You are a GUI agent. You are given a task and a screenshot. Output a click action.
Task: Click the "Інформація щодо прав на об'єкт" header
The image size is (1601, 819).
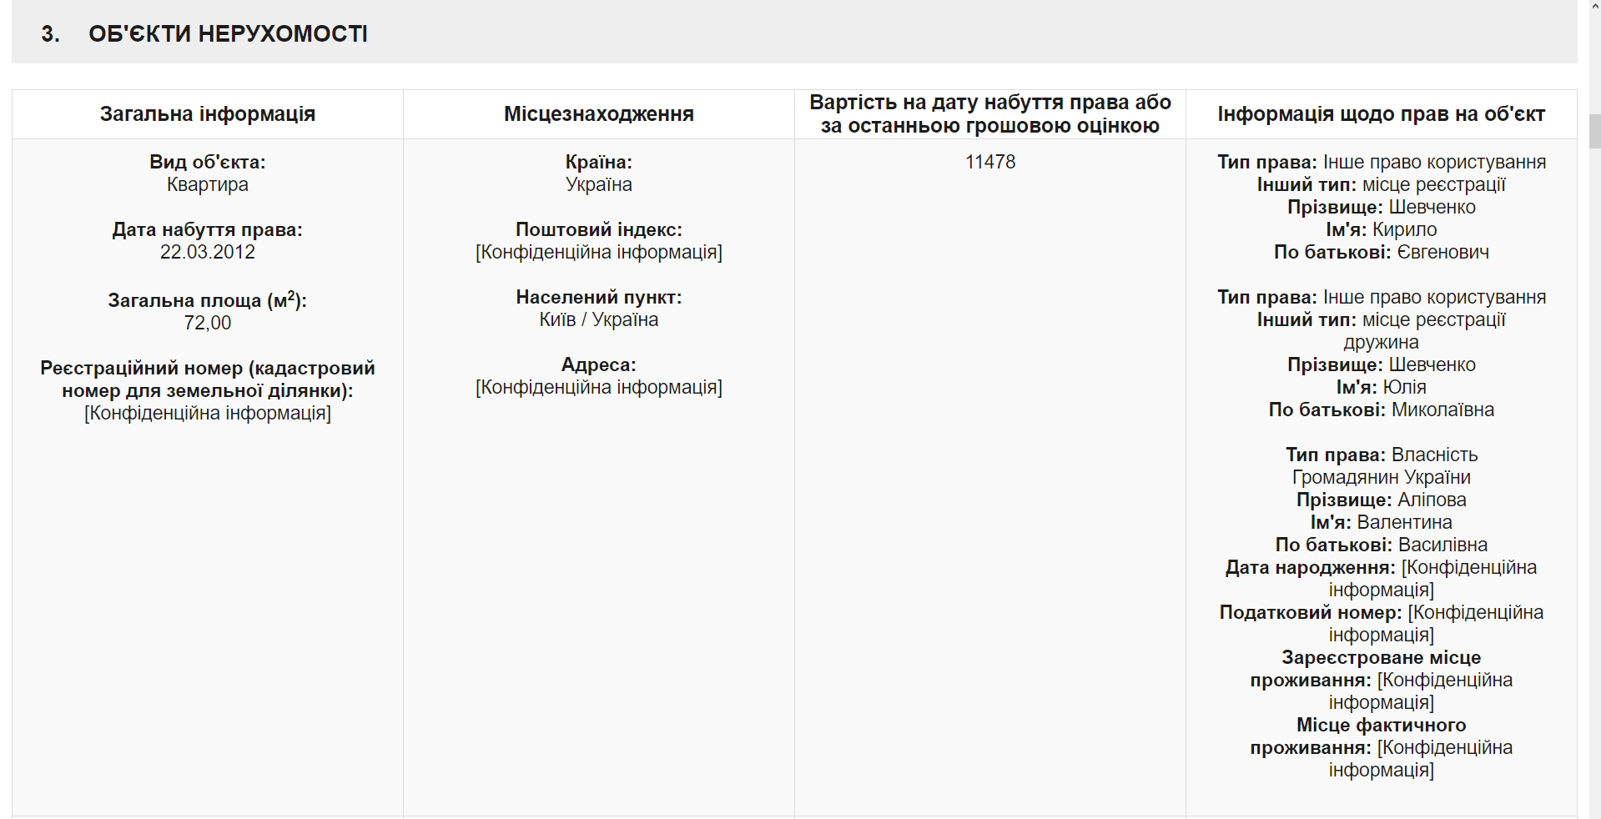coord(1381,114)
